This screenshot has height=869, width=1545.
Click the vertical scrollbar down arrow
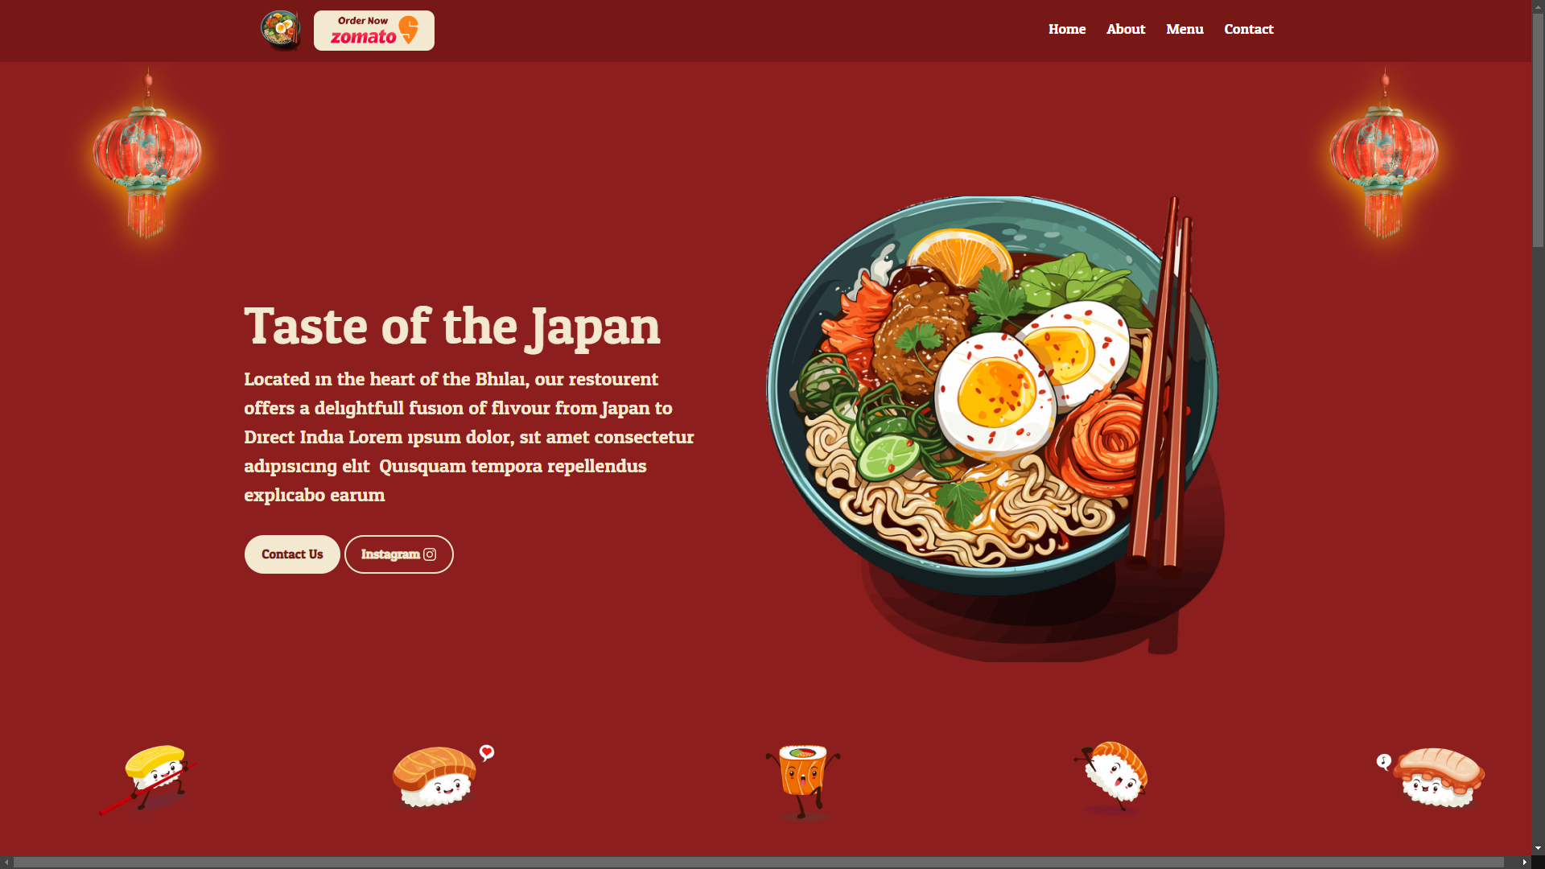[1538, 848]
